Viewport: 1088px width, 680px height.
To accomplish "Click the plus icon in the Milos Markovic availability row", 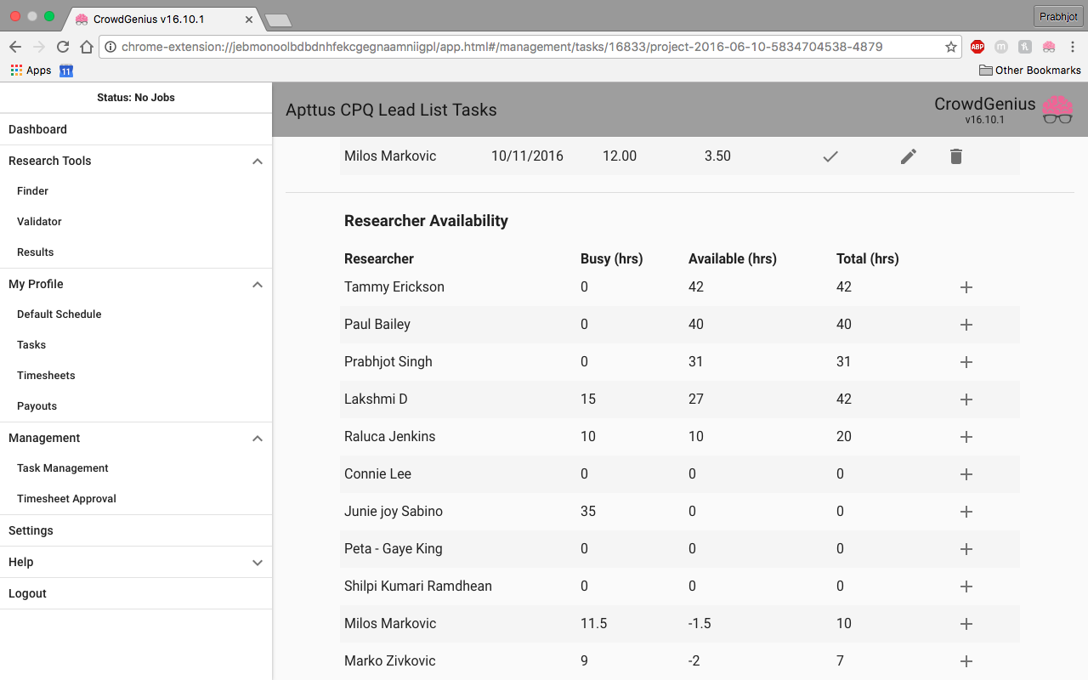I will tap(966, 624).
